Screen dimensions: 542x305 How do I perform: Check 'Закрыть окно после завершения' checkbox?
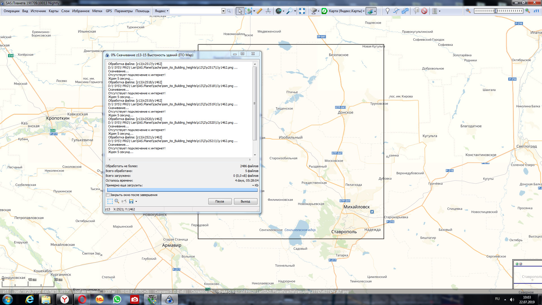(x=108, y=195)
